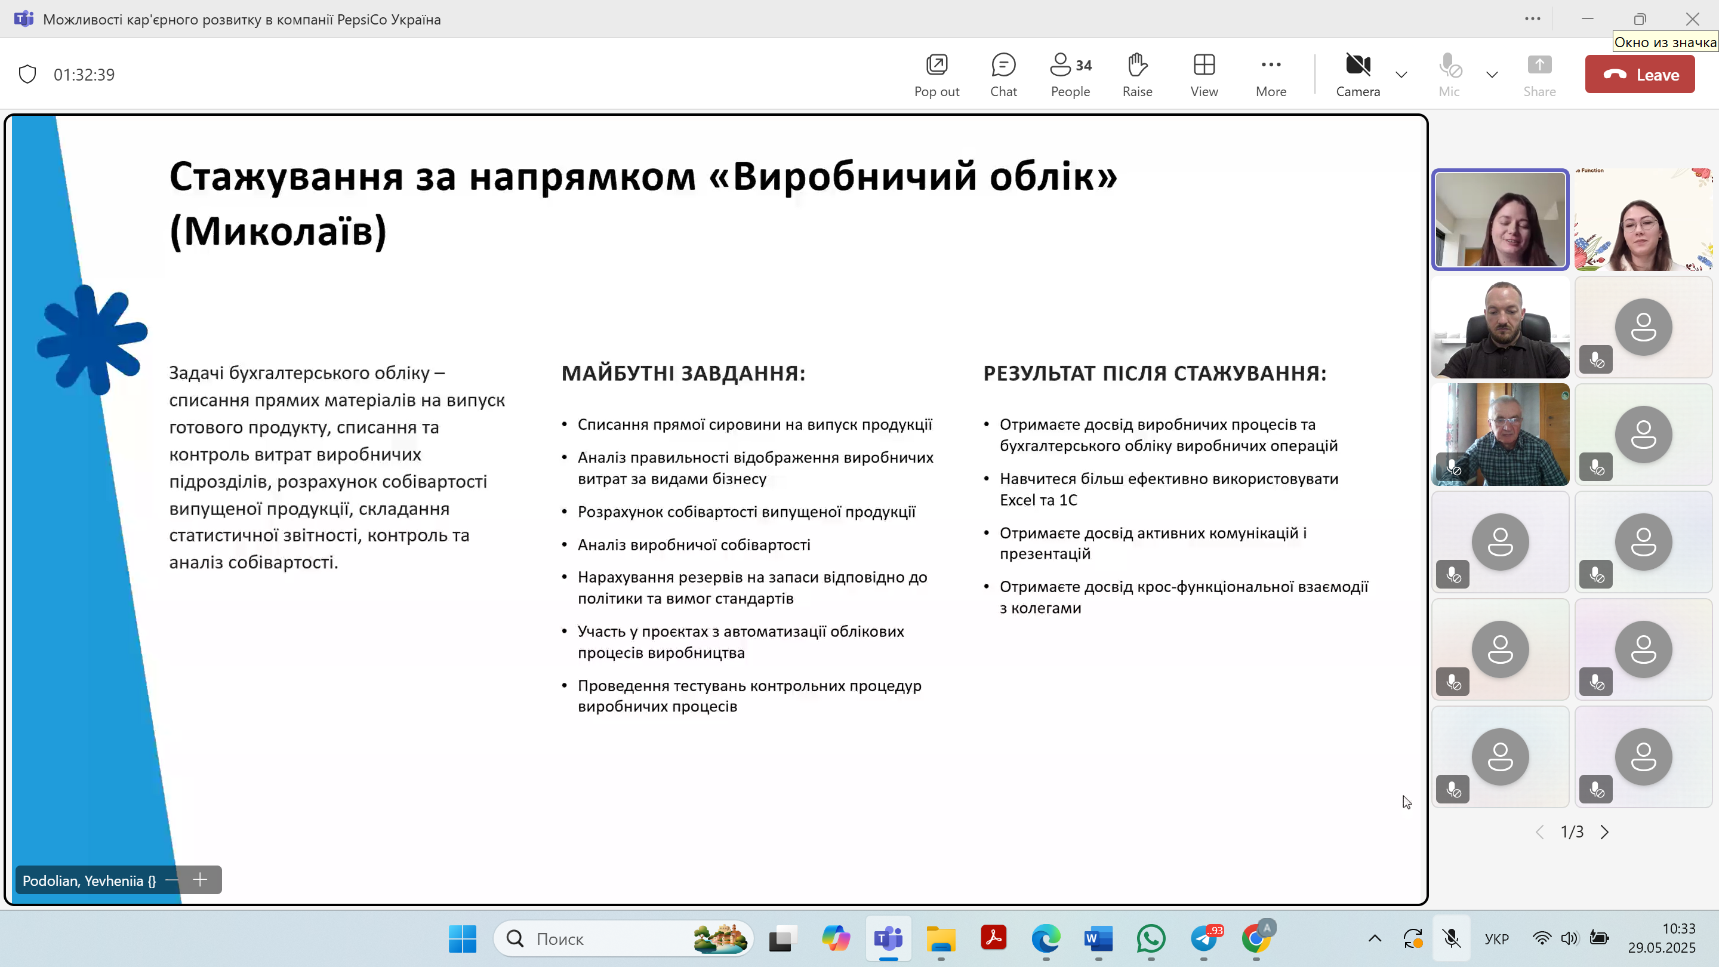Open the Pop out window option

(936, 75)
